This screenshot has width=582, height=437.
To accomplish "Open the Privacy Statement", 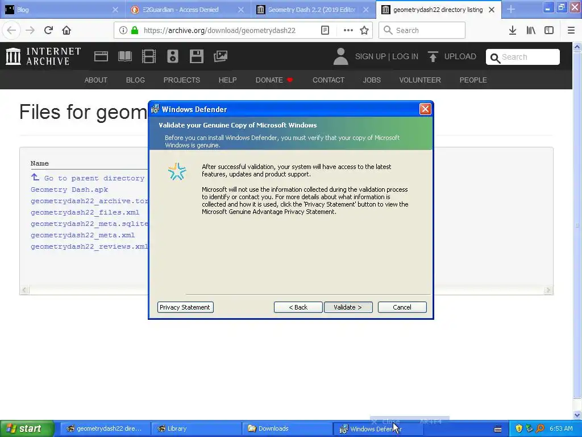I will point(185,307).
